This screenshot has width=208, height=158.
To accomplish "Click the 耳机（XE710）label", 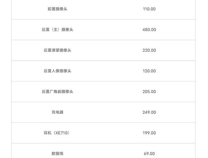I will click(57, 133).
